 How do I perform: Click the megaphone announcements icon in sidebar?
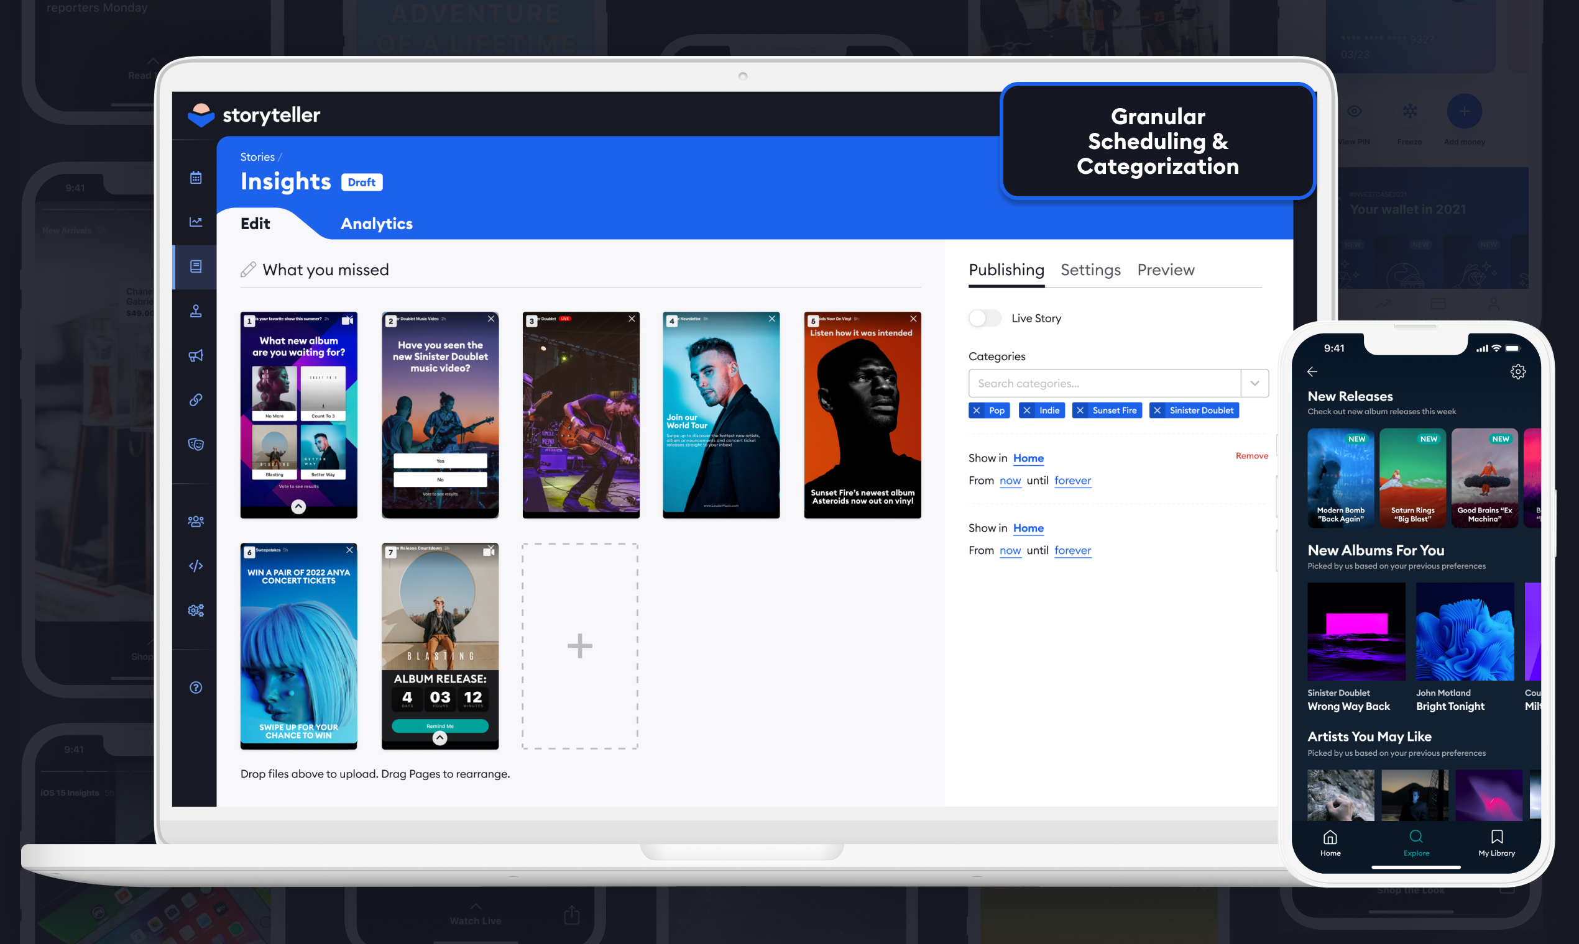[x=195, y=355]
